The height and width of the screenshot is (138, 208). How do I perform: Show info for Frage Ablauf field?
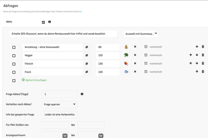click(82, 94)
